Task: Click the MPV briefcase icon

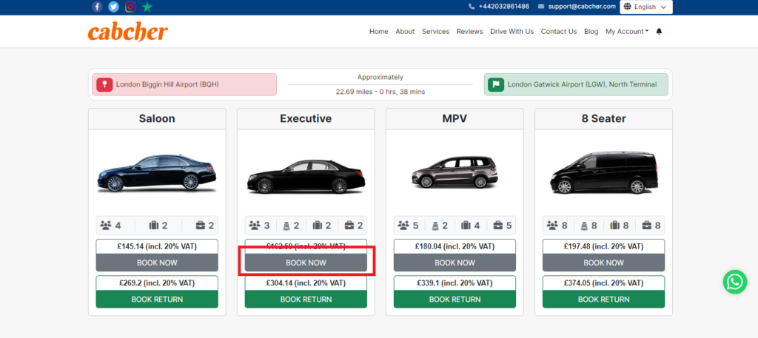Action: pyautogui.click(x=498, y=225)
